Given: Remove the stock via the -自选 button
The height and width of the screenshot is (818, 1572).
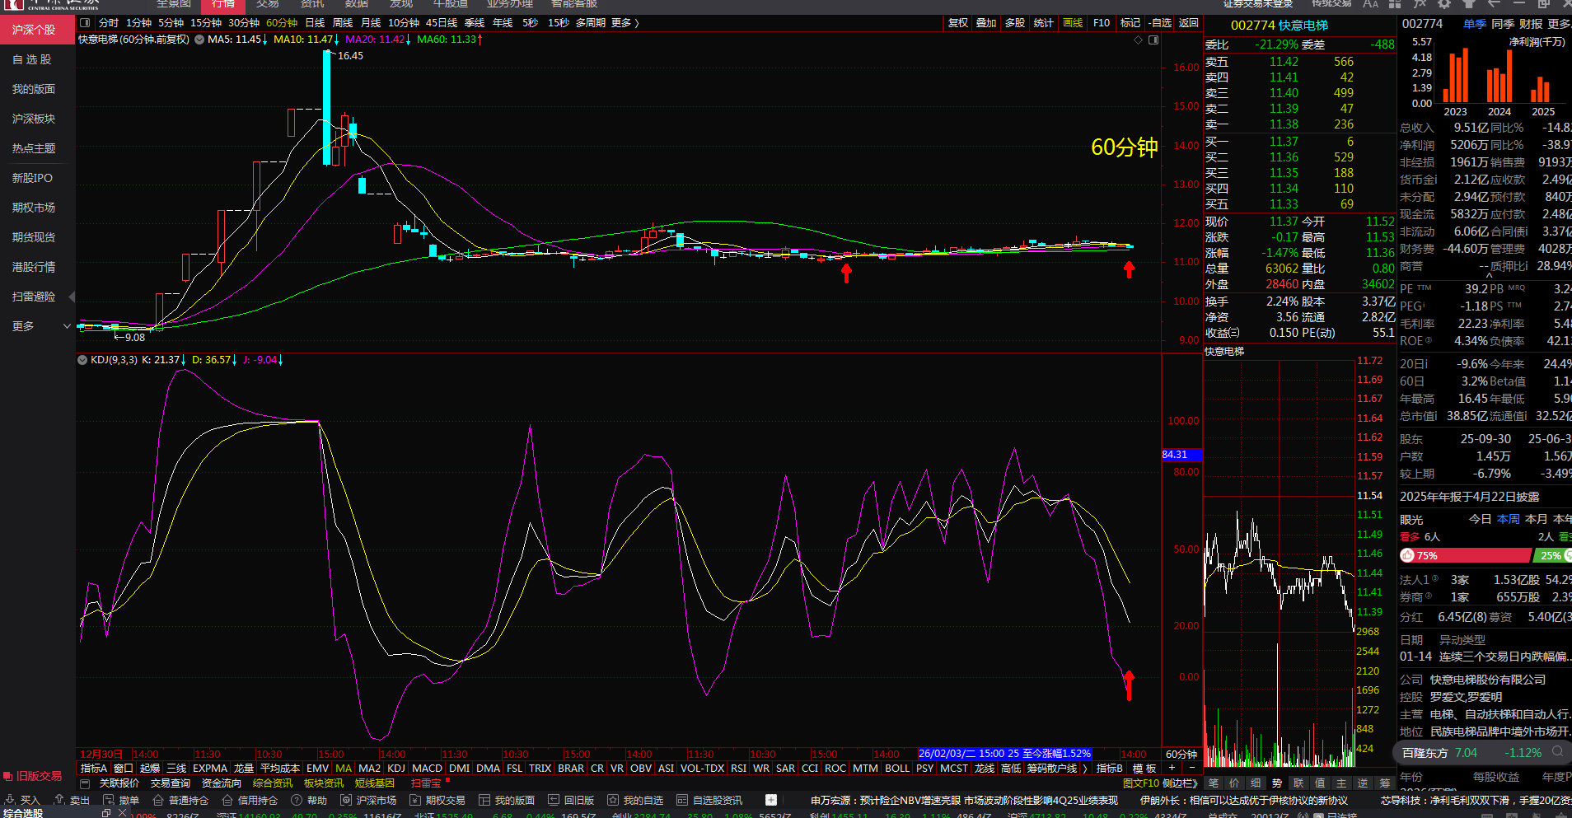Looking at the screenshot, I should [x=1160, y=23].
